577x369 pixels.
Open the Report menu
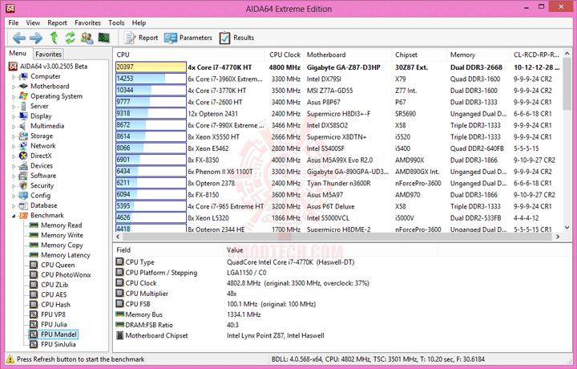57,22
